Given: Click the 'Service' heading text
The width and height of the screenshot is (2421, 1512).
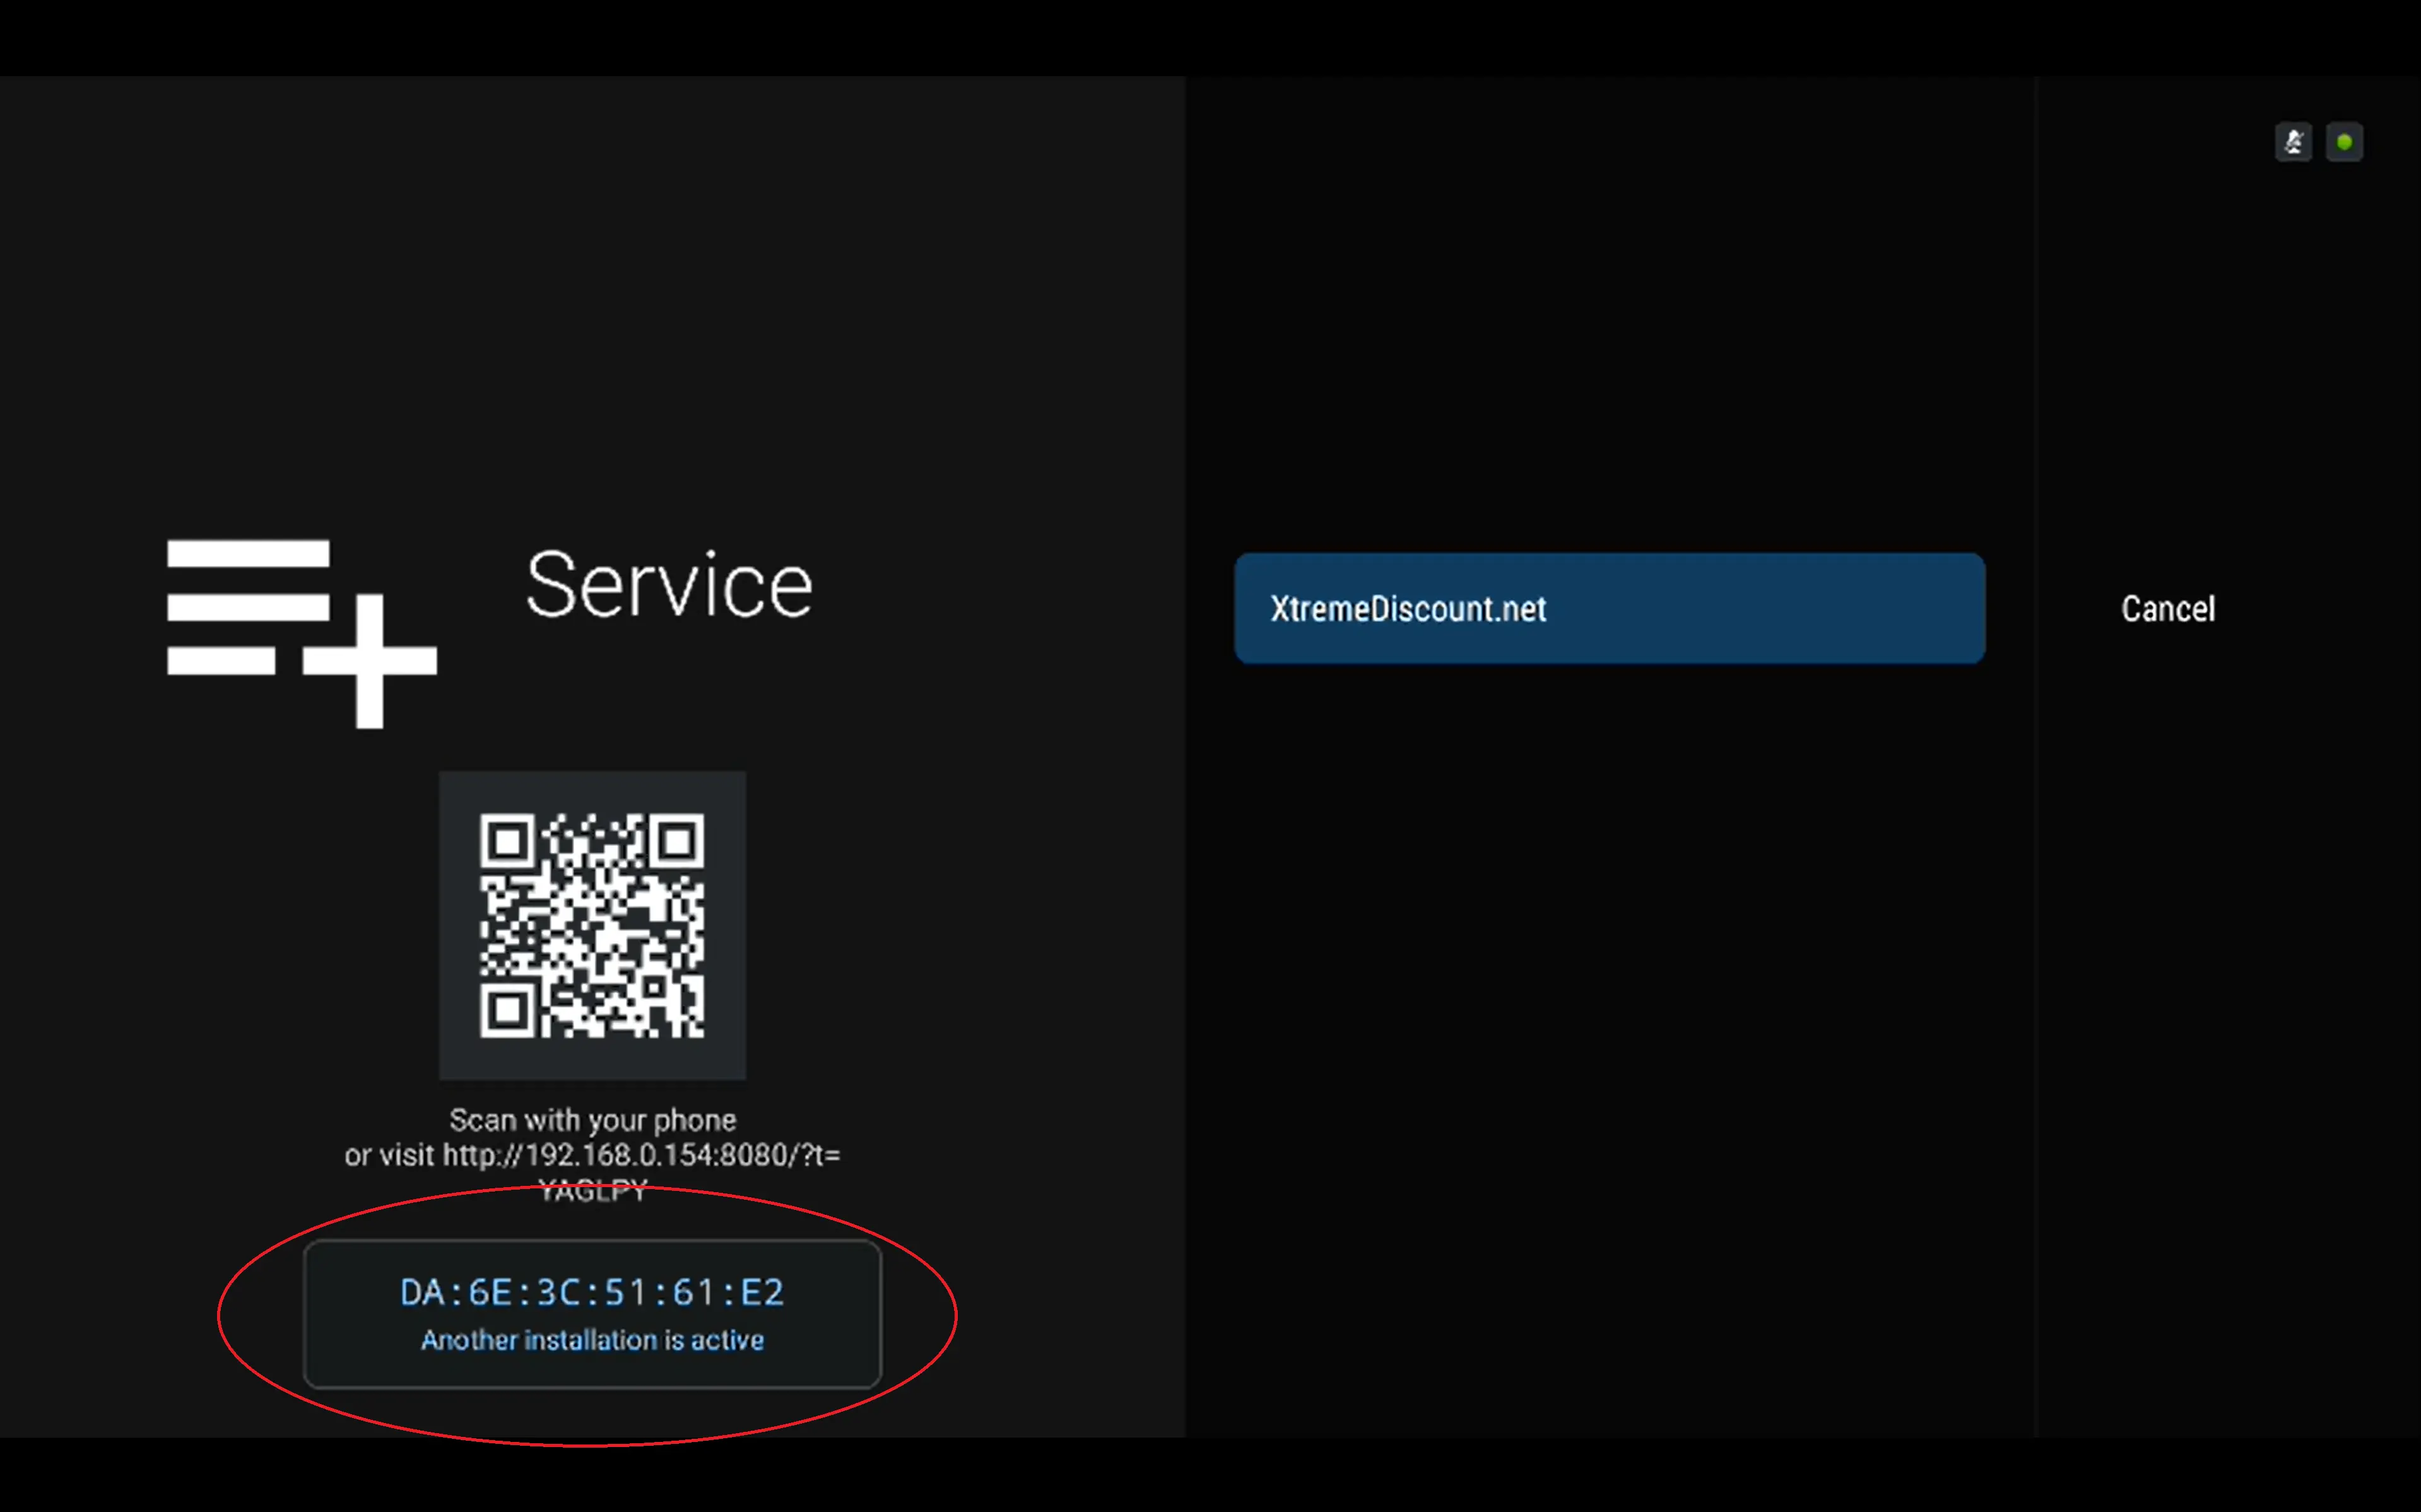Looking at the screenshot, I should 669,585.
